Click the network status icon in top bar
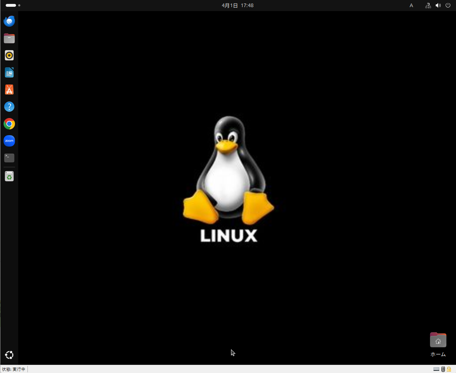This screenshot has height=373, width=456. 428,5
